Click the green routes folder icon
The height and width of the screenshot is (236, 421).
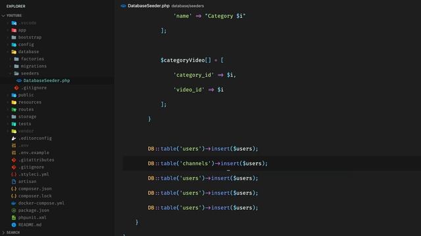click(x=14, y=109)
